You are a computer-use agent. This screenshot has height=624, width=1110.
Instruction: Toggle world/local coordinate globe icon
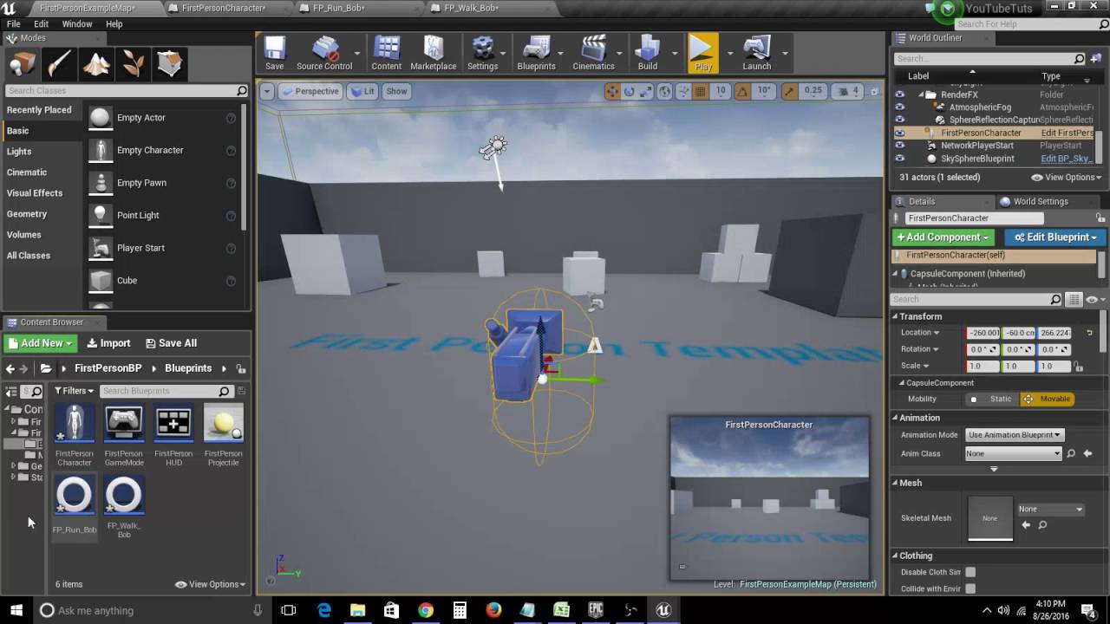coord(665,91)
